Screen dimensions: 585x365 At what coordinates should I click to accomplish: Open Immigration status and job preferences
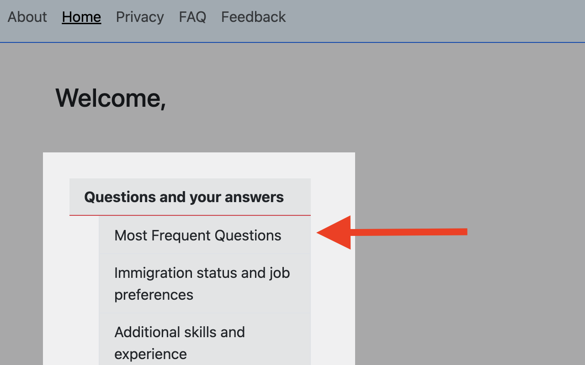[x=202, y=283]
